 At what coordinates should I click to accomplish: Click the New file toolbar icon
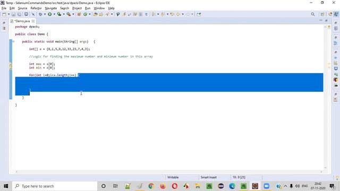coord(4,14)
